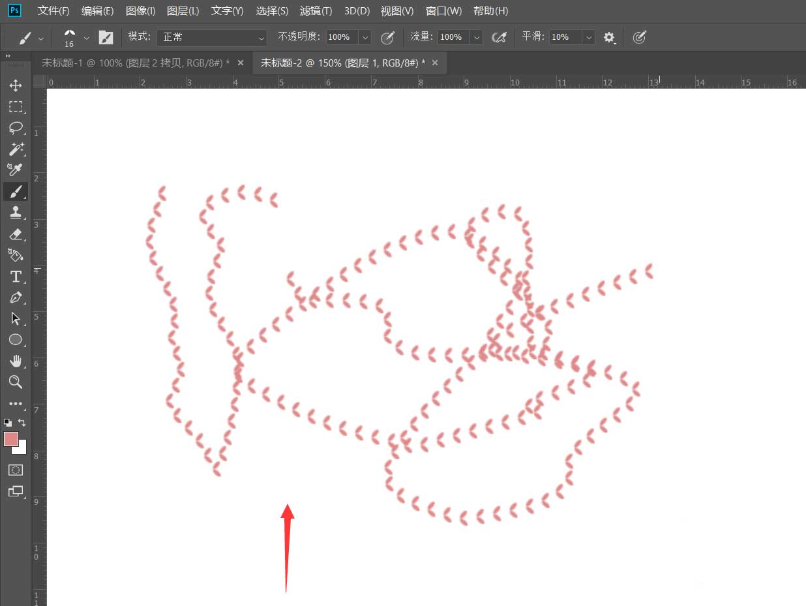Select the Path Selection tool

(x=16, y=318)
